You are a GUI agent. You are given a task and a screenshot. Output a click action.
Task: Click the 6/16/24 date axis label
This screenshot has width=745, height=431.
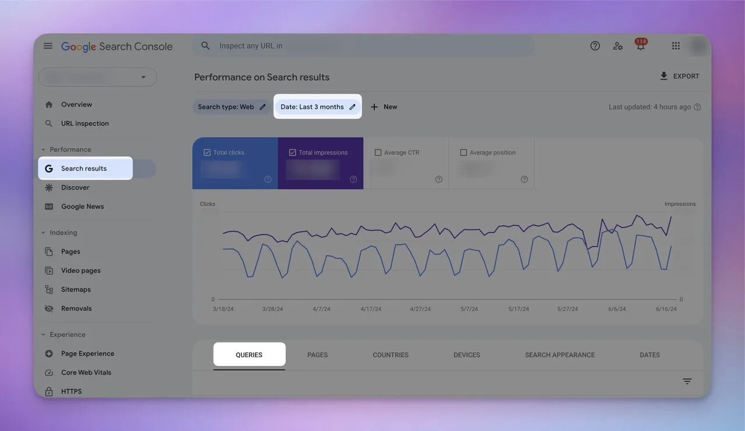(x=667, y=309)
